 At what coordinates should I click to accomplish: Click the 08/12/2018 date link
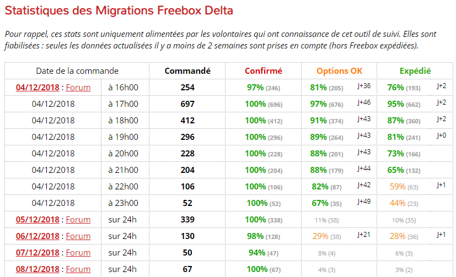pos(37,269)
